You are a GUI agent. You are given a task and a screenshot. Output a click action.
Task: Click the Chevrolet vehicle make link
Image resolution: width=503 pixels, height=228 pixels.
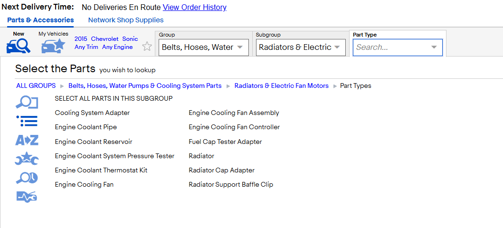click(104, 39)
